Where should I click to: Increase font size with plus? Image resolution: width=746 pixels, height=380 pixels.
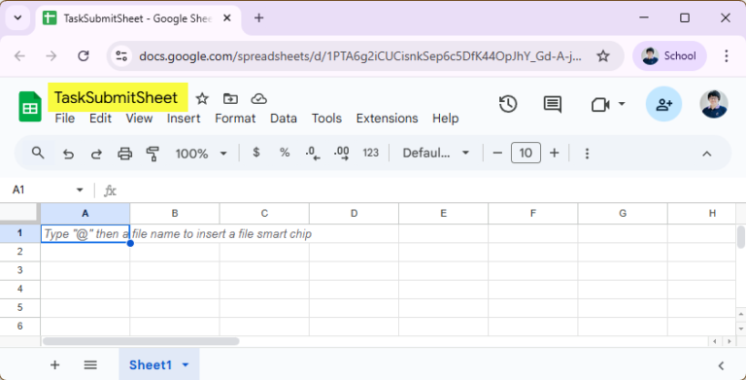[x=555, y=153]
